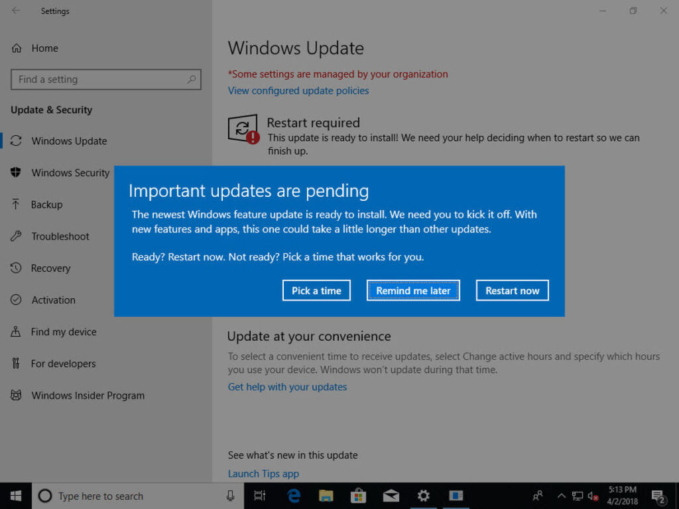Open Get help with your updates

pos(287,387)
